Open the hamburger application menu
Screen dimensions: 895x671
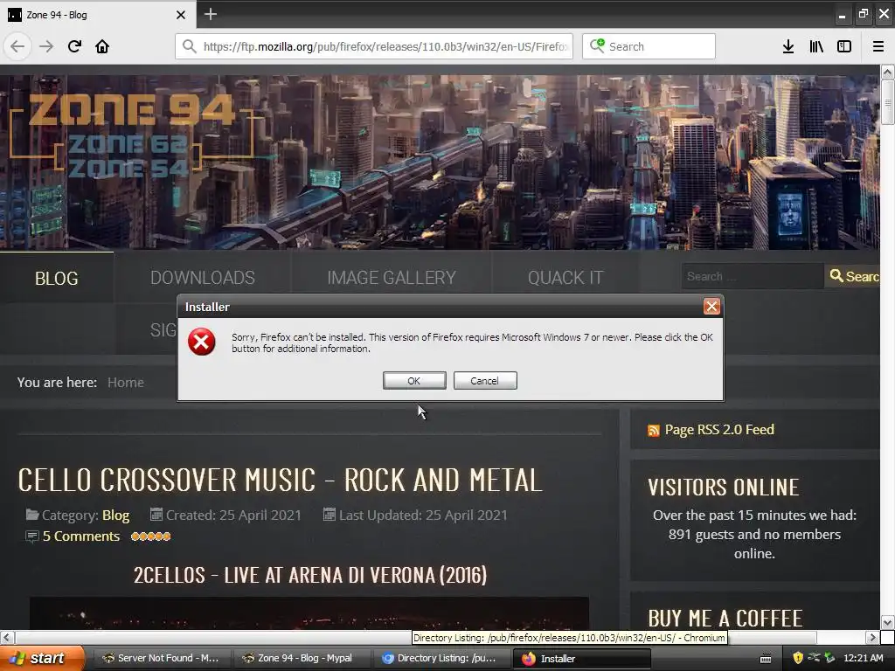point(878,46)
